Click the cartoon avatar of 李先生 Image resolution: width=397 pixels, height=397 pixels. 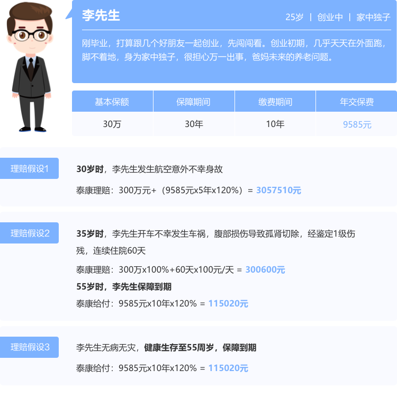coord(30,67)
